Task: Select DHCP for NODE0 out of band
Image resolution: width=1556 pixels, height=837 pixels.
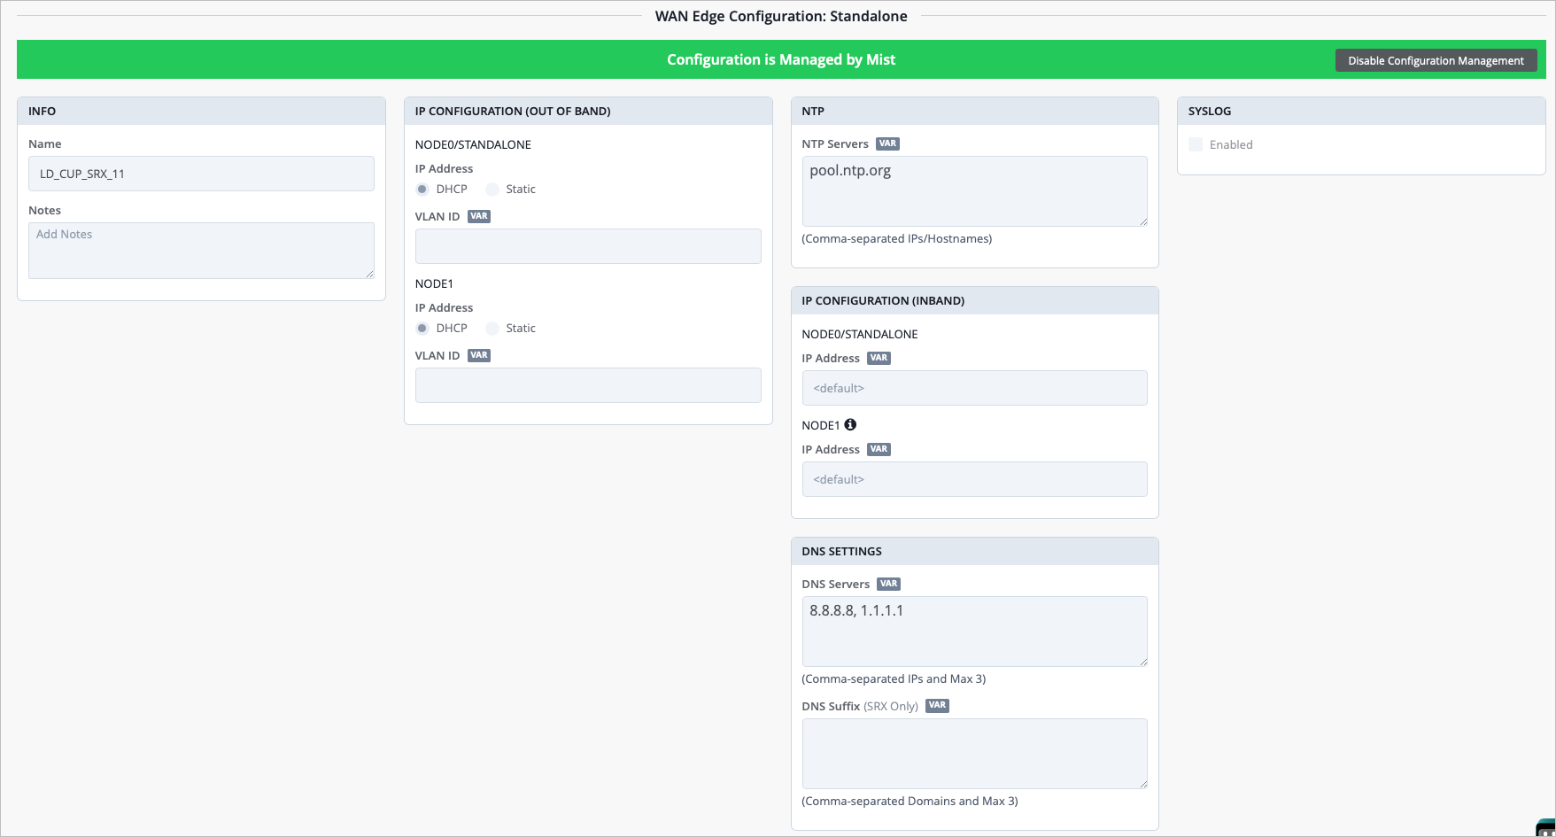Action: 422,189
